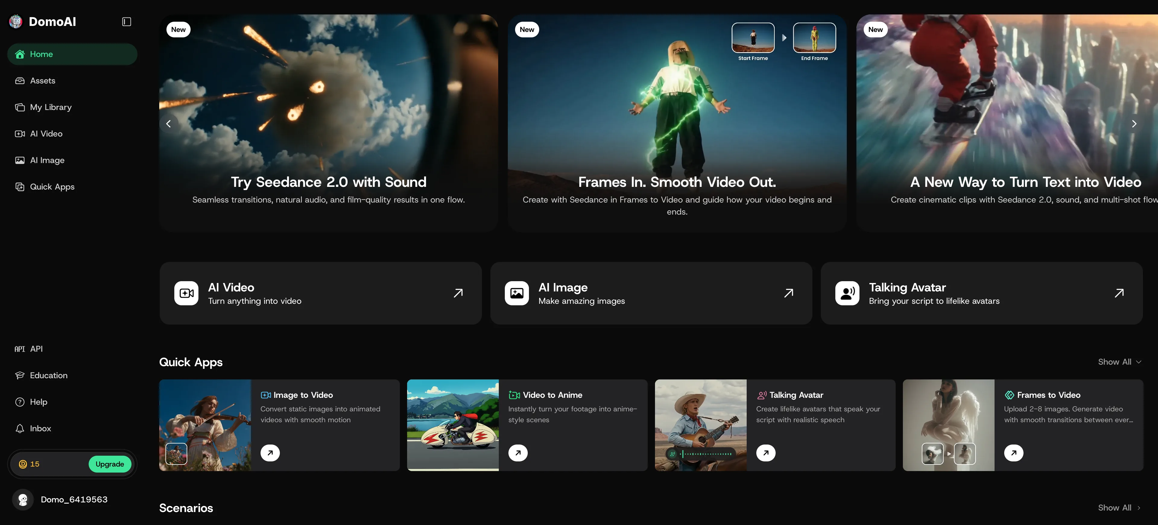Open the Talking Avatar tile speaker icon
Viewport: 1158px width, 525px height.
tap(847, 293)
